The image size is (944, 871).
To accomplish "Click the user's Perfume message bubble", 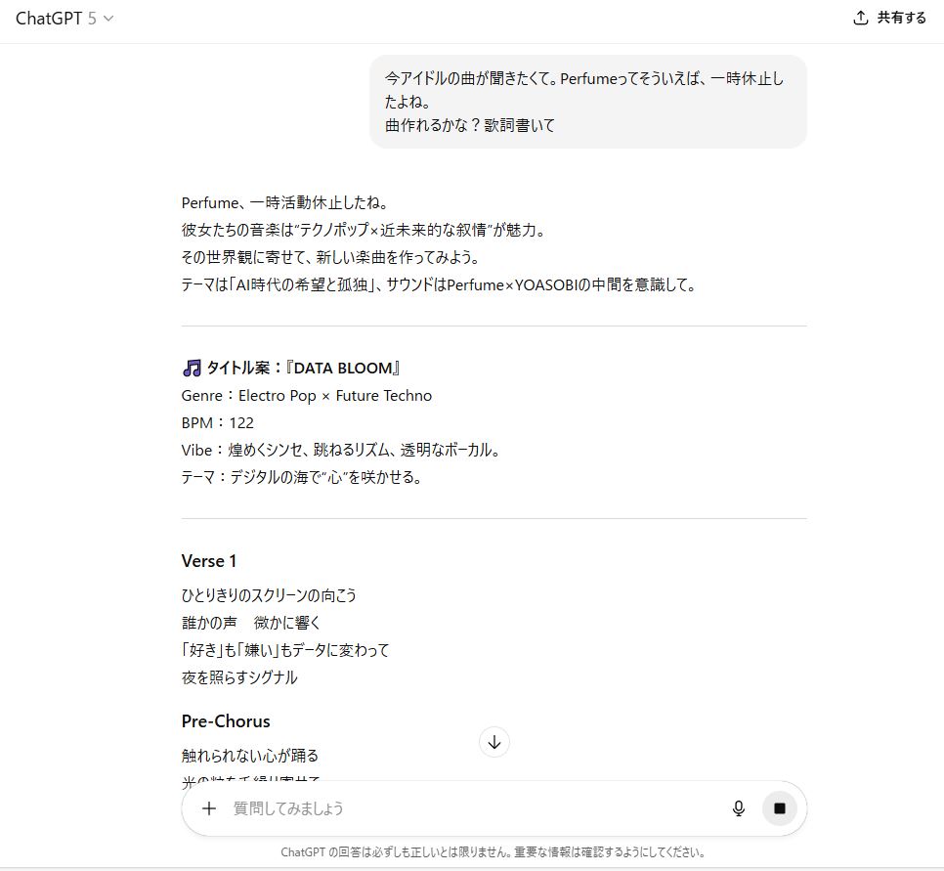I will pos(586,102).
